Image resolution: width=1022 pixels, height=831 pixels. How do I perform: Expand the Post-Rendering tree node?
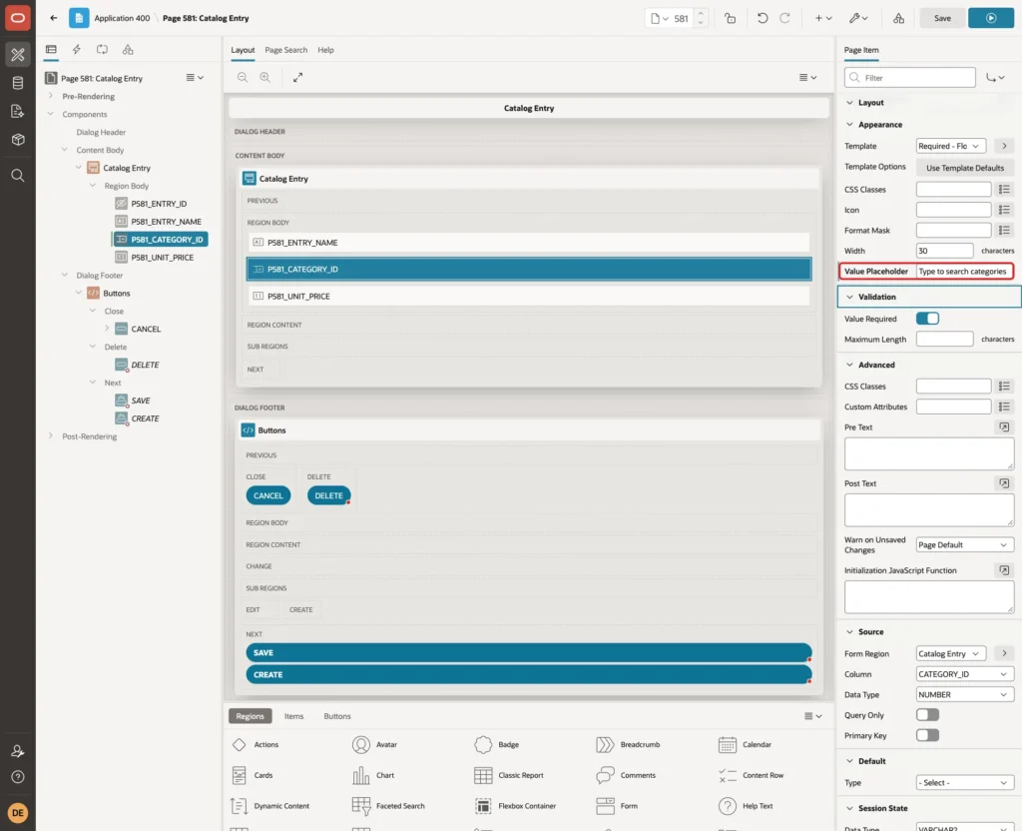(x=51, y=435)
